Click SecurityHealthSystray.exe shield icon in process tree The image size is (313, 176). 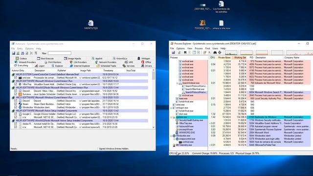(177, 120)
